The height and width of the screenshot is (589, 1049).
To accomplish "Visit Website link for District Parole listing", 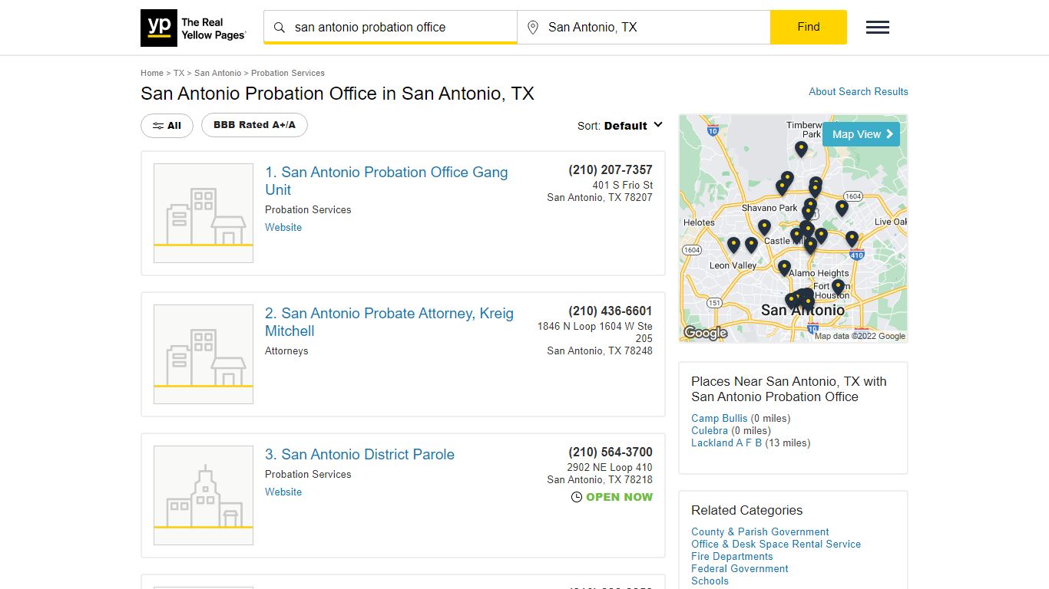I will (283, 492).
